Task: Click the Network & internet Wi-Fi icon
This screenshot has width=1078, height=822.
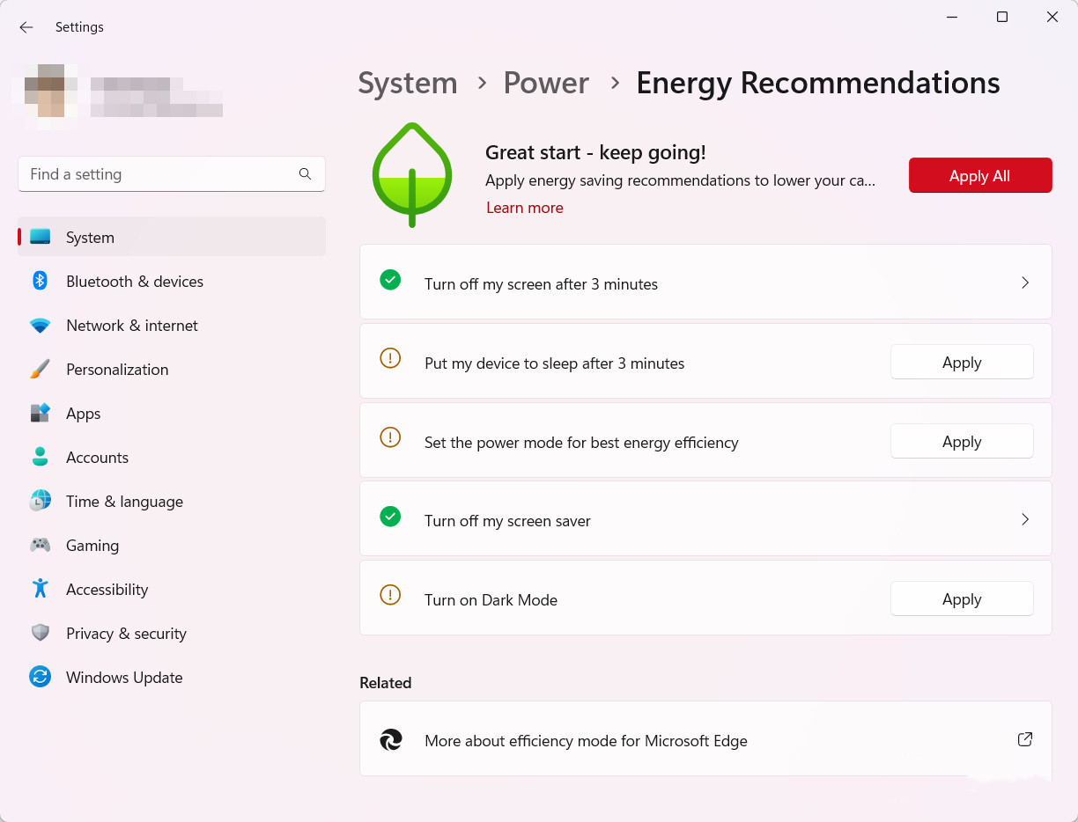Action: [40, 326]
